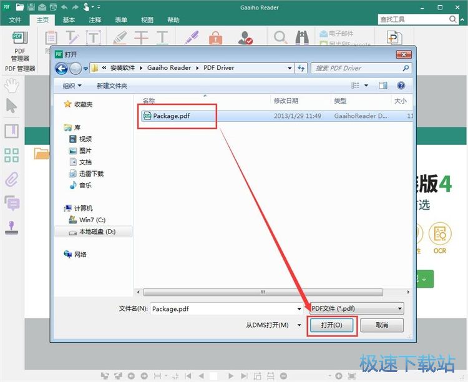468x382 pixels.
Task: Click the Save icon in quick access bar
Action: 31,7
